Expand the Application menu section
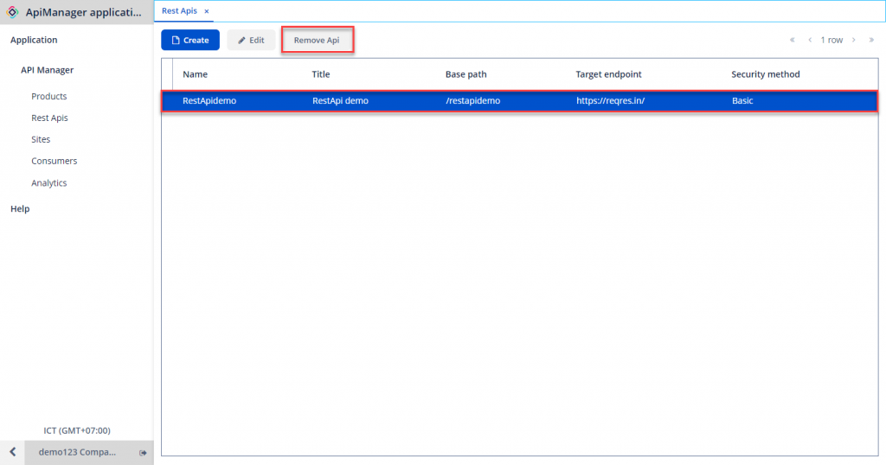This screenshot has height=465, width=886. pyautogui.click(x=34, y=40)
